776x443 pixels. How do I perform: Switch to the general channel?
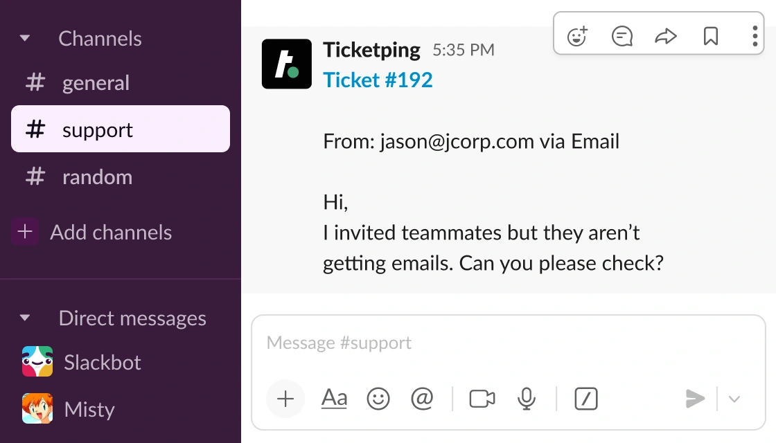pyautogui.click(x=96, y=82)
